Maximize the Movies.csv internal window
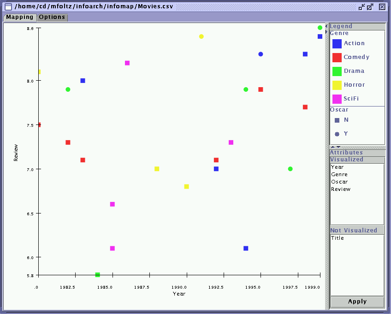 pos(370,7)
